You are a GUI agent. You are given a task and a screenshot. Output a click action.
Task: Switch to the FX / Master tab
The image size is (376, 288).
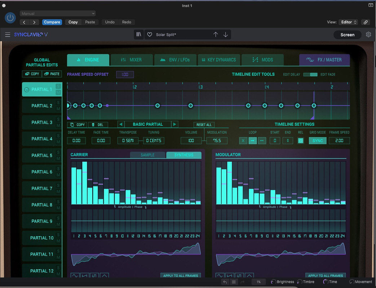324,60
